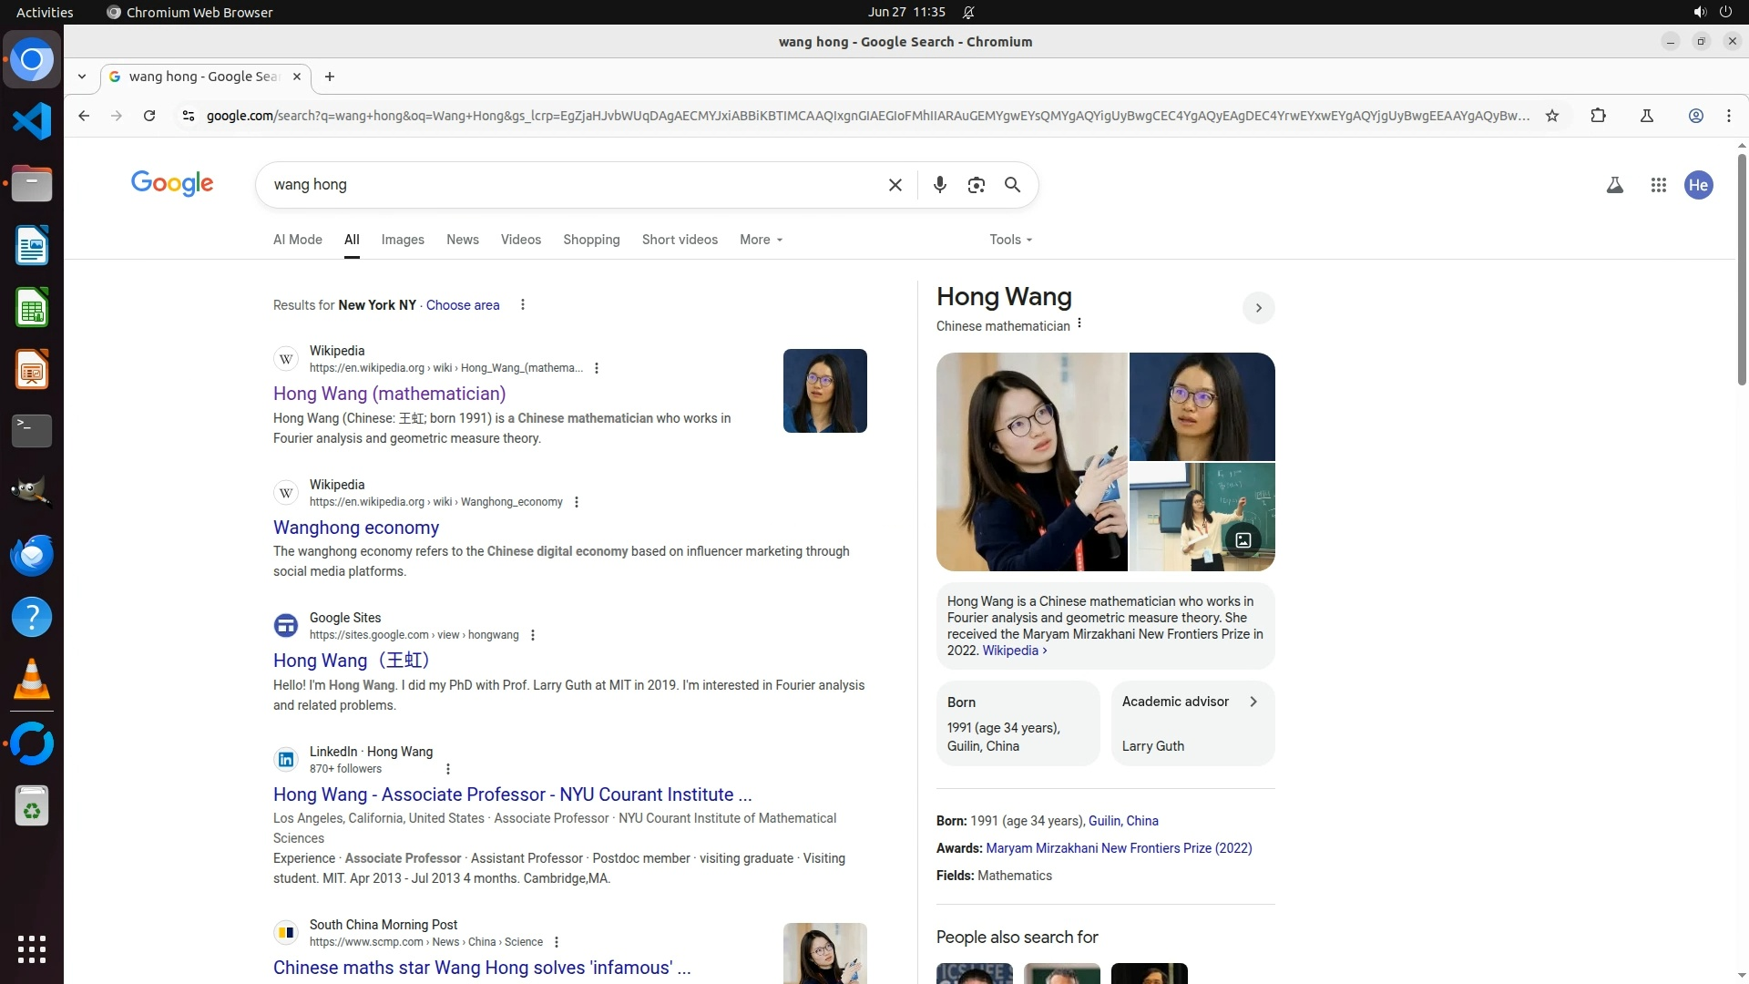Click the Choose area link

462,305
